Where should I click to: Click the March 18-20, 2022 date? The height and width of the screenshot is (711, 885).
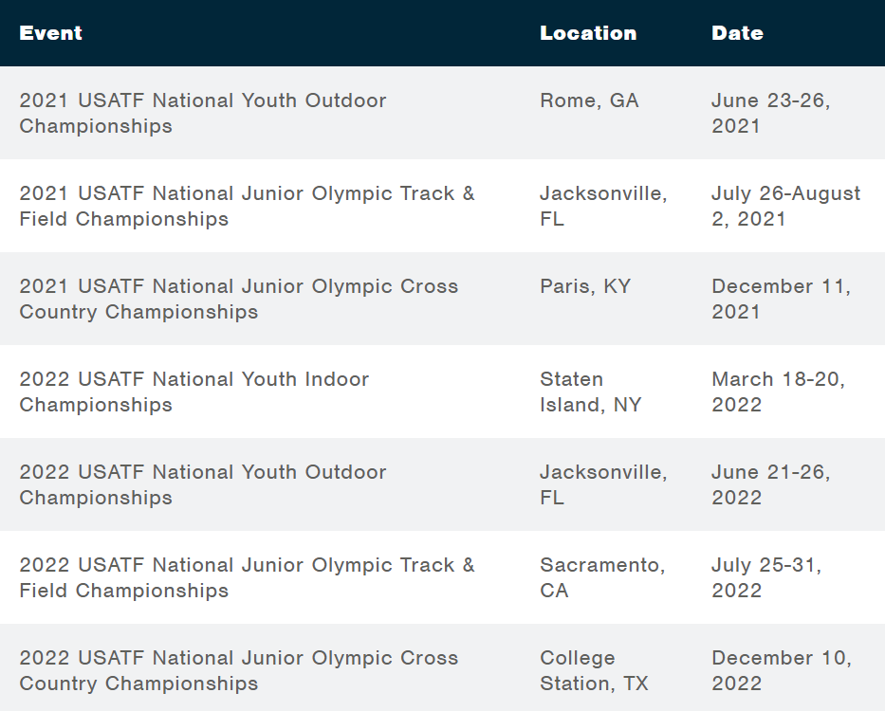tap(779, 392)
